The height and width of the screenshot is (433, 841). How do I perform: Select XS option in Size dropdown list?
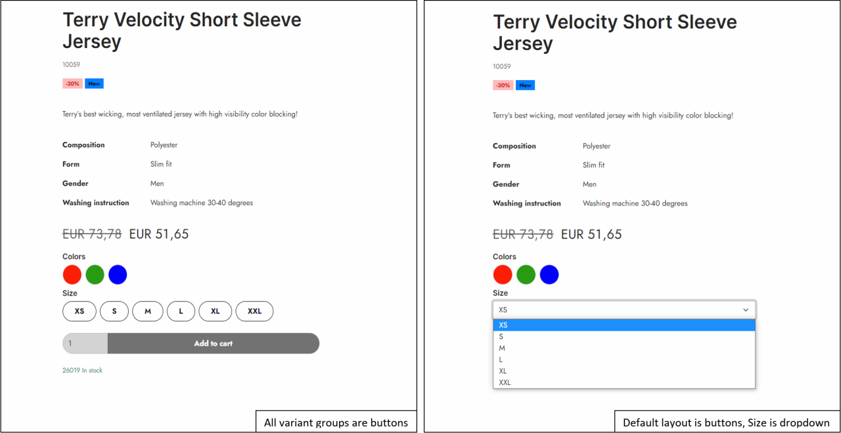click(624, 325)
